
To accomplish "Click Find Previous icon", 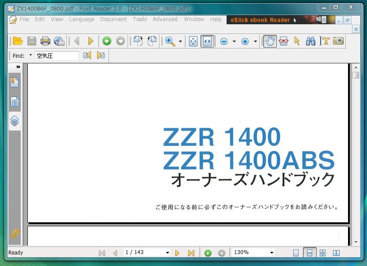I will [x=87, y=56].
